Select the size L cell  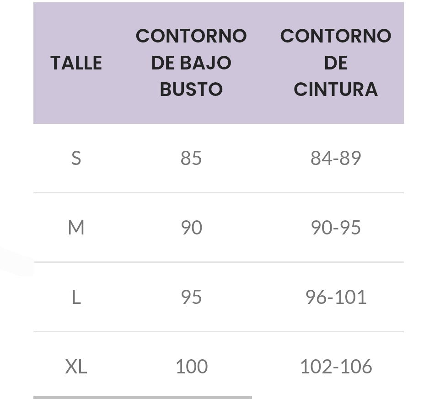(76, 297)
